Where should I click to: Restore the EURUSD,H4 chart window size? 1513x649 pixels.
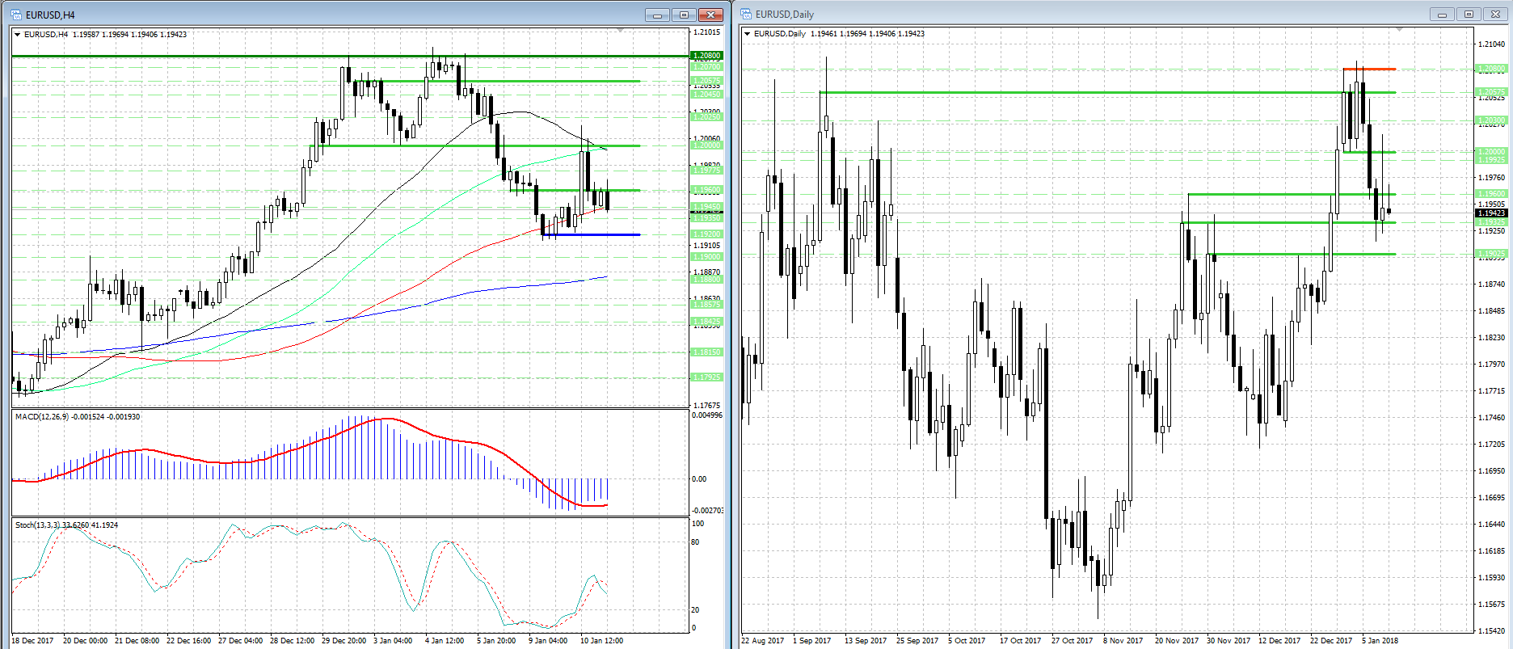(684, 15)
